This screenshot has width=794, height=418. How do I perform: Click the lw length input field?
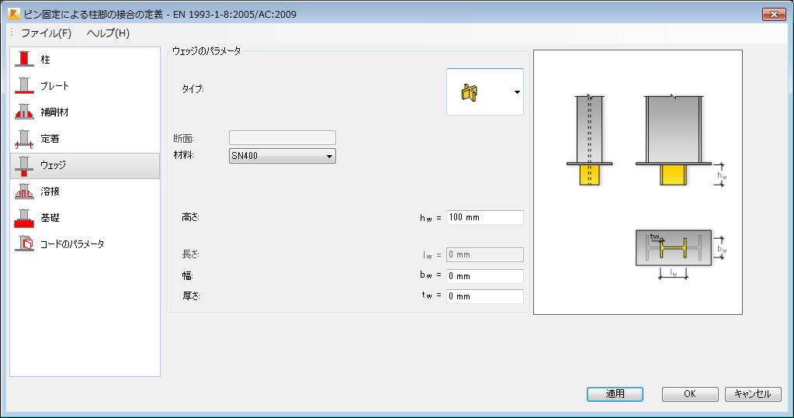484,254
